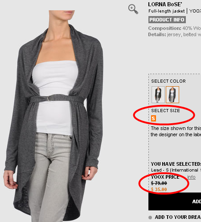Image resolution: width=201 pixels, height=222 pixels.
Task: Click the Full-length jacket category text
Action: (166, 11)
